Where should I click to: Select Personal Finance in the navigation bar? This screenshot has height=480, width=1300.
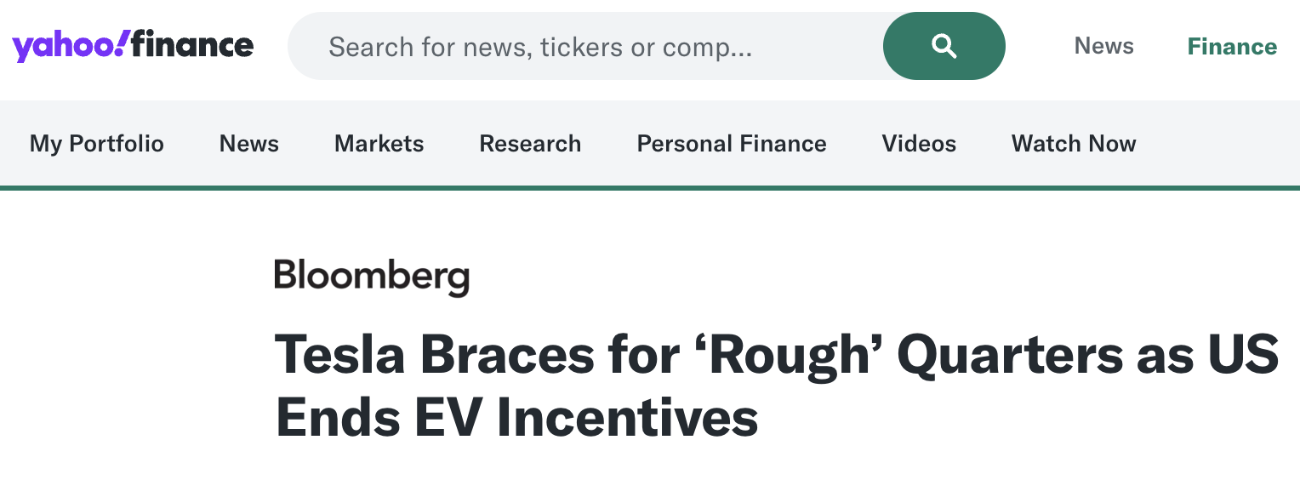click(x=732, y=144)
